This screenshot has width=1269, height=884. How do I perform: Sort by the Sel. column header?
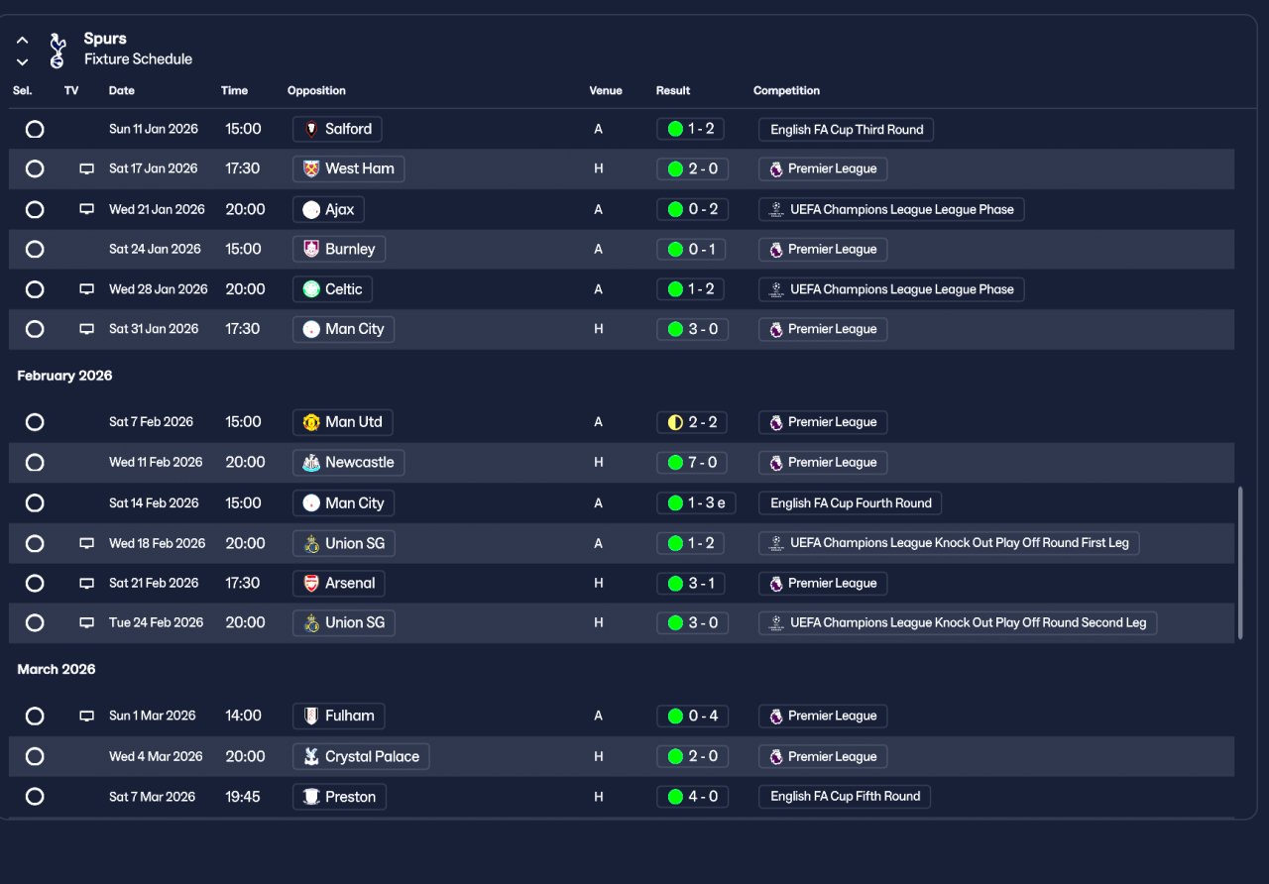(23, 90)
